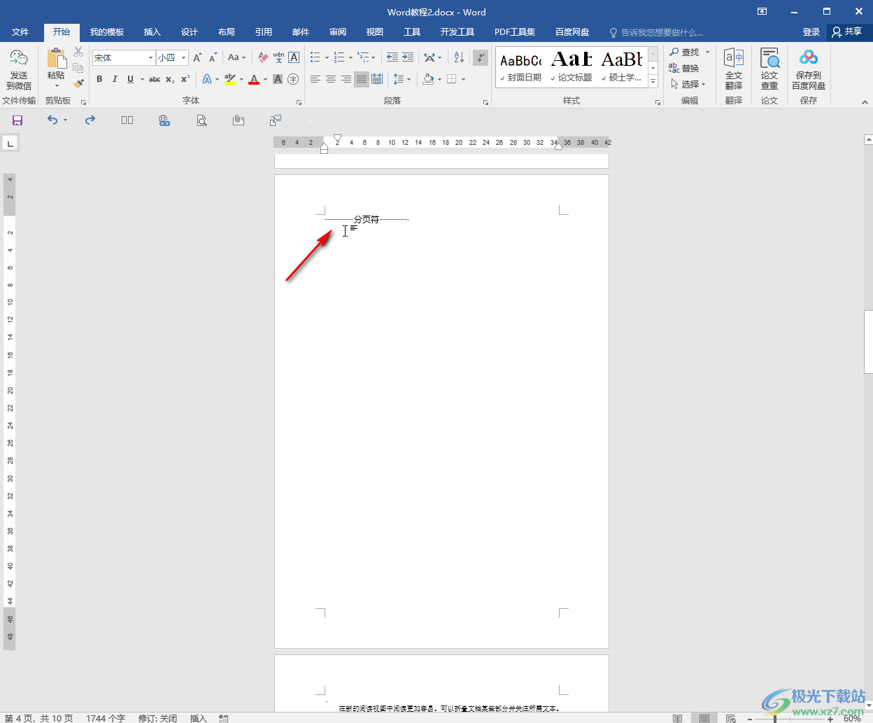873x723 pixels.
Task: Open Full Text Translation tool
Action: [734, 69]
